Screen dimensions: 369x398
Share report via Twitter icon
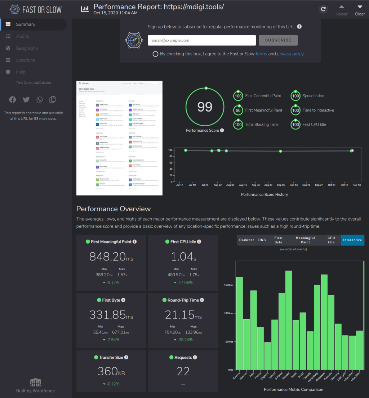[x=26, y=100]
